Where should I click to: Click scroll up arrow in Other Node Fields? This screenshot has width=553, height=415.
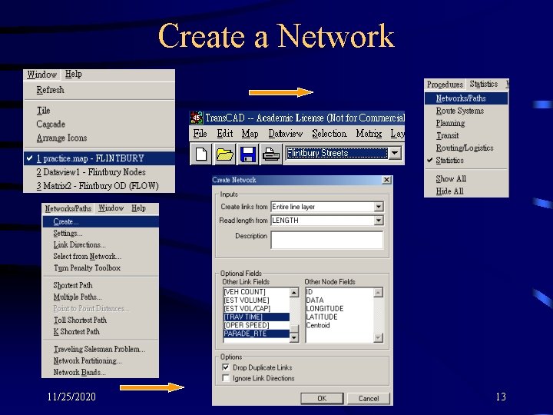coord(378,292)
